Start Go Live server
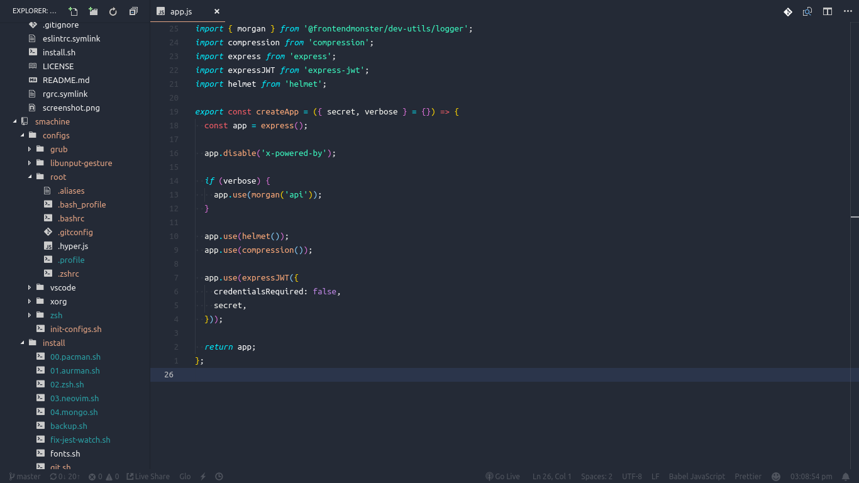Screen dimensions: 859x483 [502, 477]
